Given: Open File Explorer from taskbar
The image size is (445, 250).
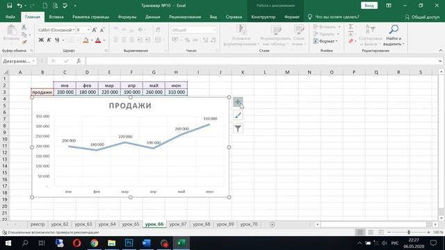Looking at the screenshot, I should pyautogui.click(x=111, y=243).
